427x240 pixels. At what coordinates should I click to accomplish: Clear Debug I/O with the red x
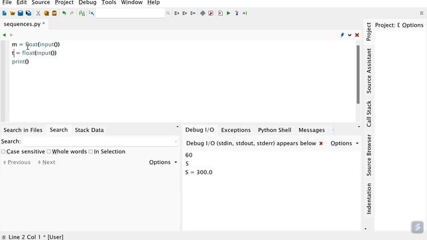(x=321, y=143)
